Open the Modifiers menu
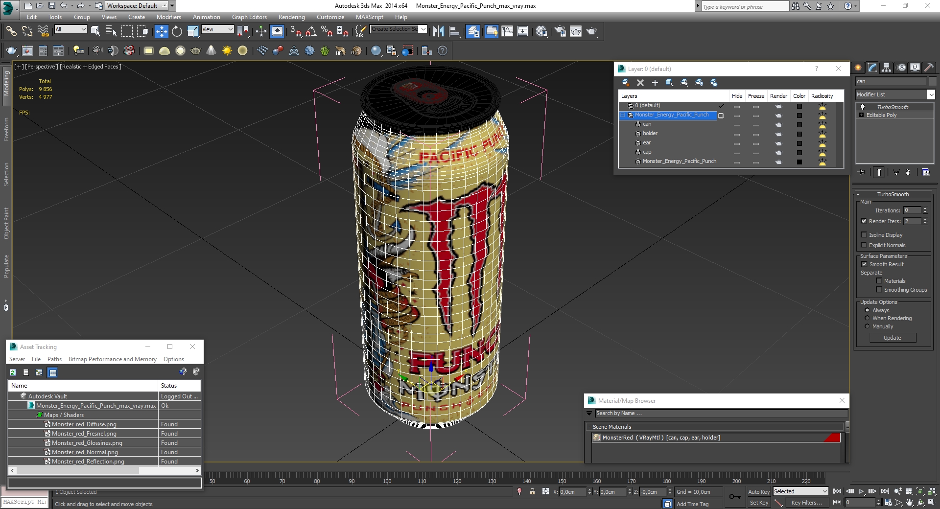The image size is (940, 509). (x=168, y=17)
